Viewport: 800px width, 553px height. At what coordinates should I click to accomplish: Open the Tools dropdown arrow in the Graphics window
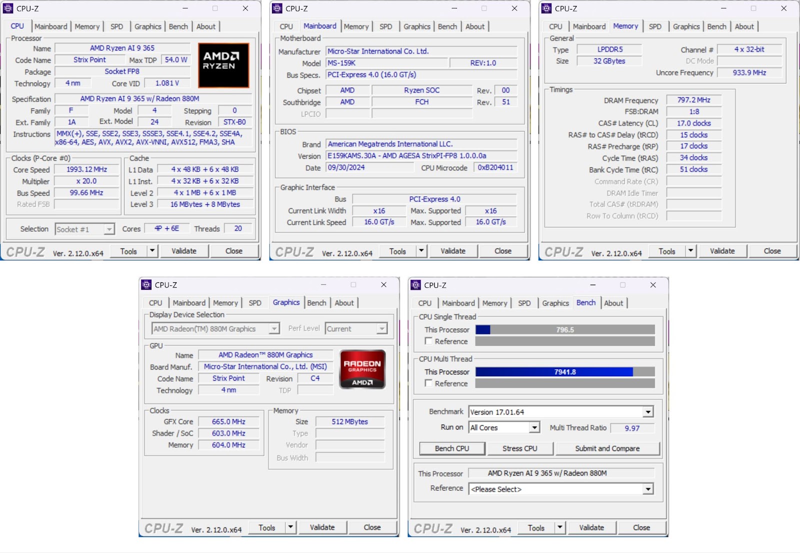click(x=291, y=527)
